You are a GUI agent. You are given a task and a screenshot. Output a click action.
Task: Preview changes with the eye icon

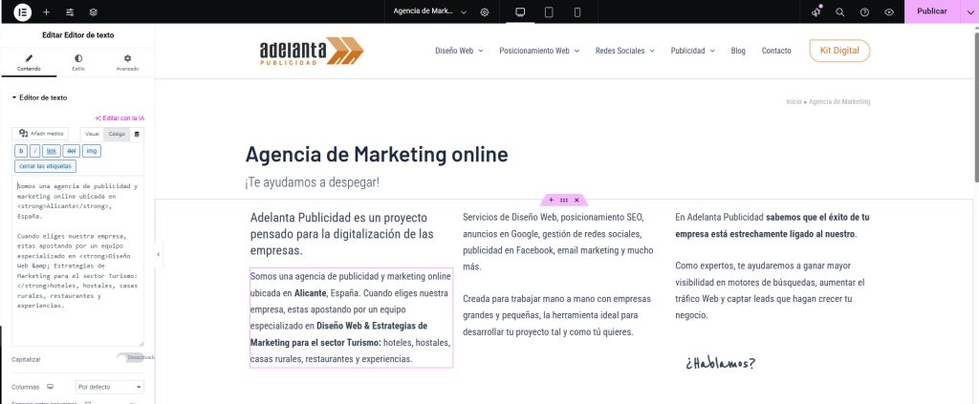click(889, 11)
